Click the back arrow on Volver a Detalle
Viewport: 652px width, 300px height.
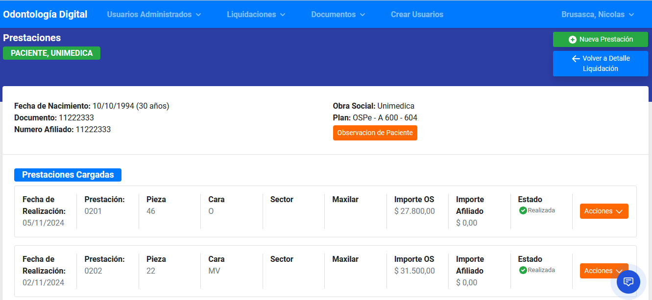pos(575,58)
